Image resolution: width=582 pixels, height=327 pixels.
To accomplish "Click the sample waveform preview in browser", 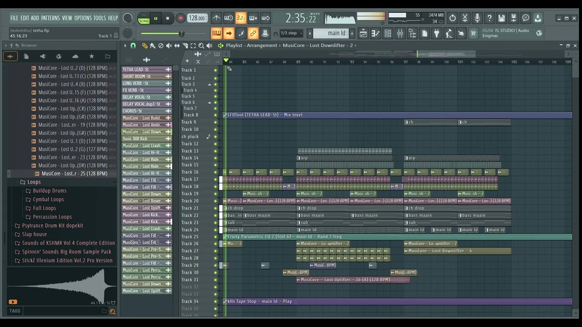I will 62,286.
